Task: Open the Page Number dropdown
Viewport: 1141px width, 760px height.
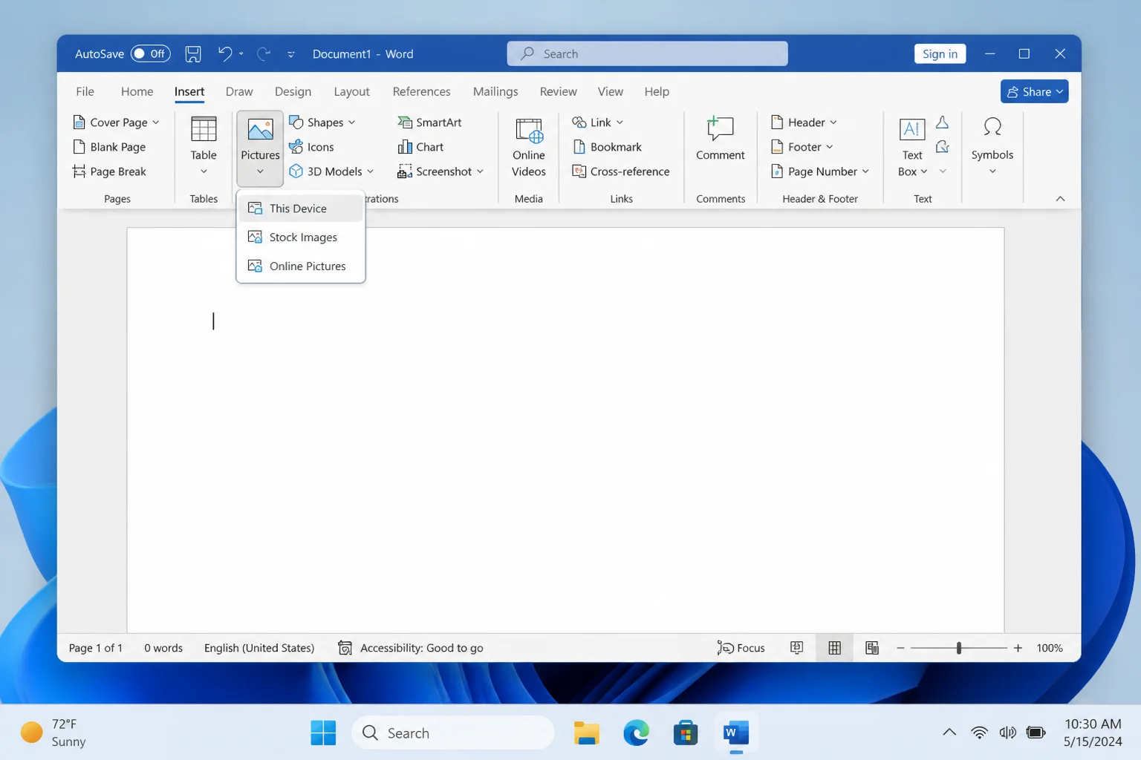Action: pos(820,171)
